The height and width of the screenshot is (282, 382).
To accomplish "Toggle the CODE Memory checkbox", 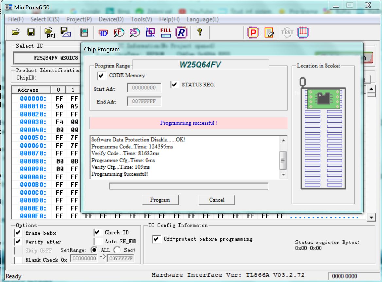I will (x=101, y=76).
